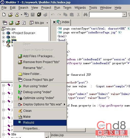Open the Search menu
Screen dimensions: 130x138
(x=23, y=8)
